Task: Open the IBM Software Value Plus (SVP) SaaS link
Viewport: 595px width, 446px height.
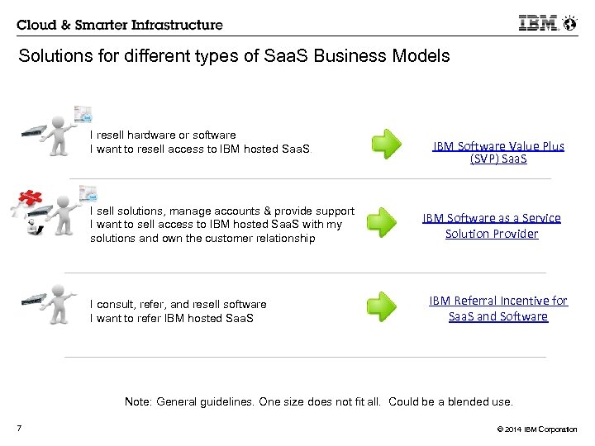Action: pos(498,152)
